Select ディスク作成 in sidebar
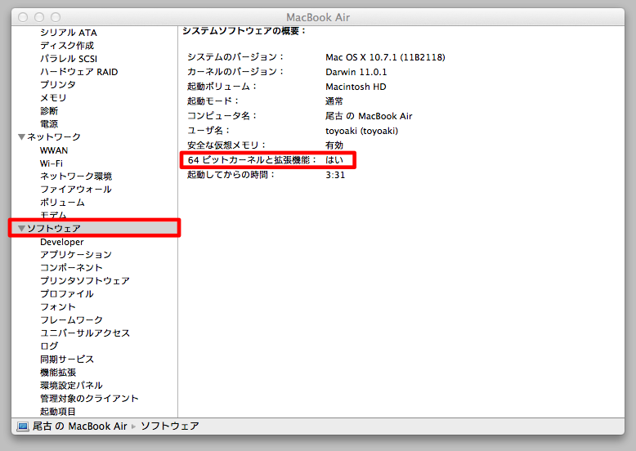 [x=67, y=46]
